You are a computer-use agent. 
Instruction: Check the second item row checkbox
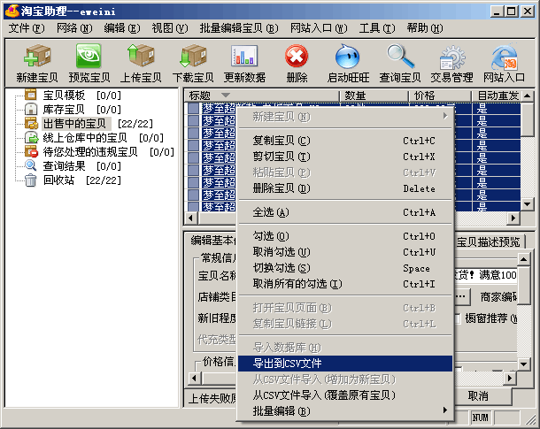tap(194, 121)
